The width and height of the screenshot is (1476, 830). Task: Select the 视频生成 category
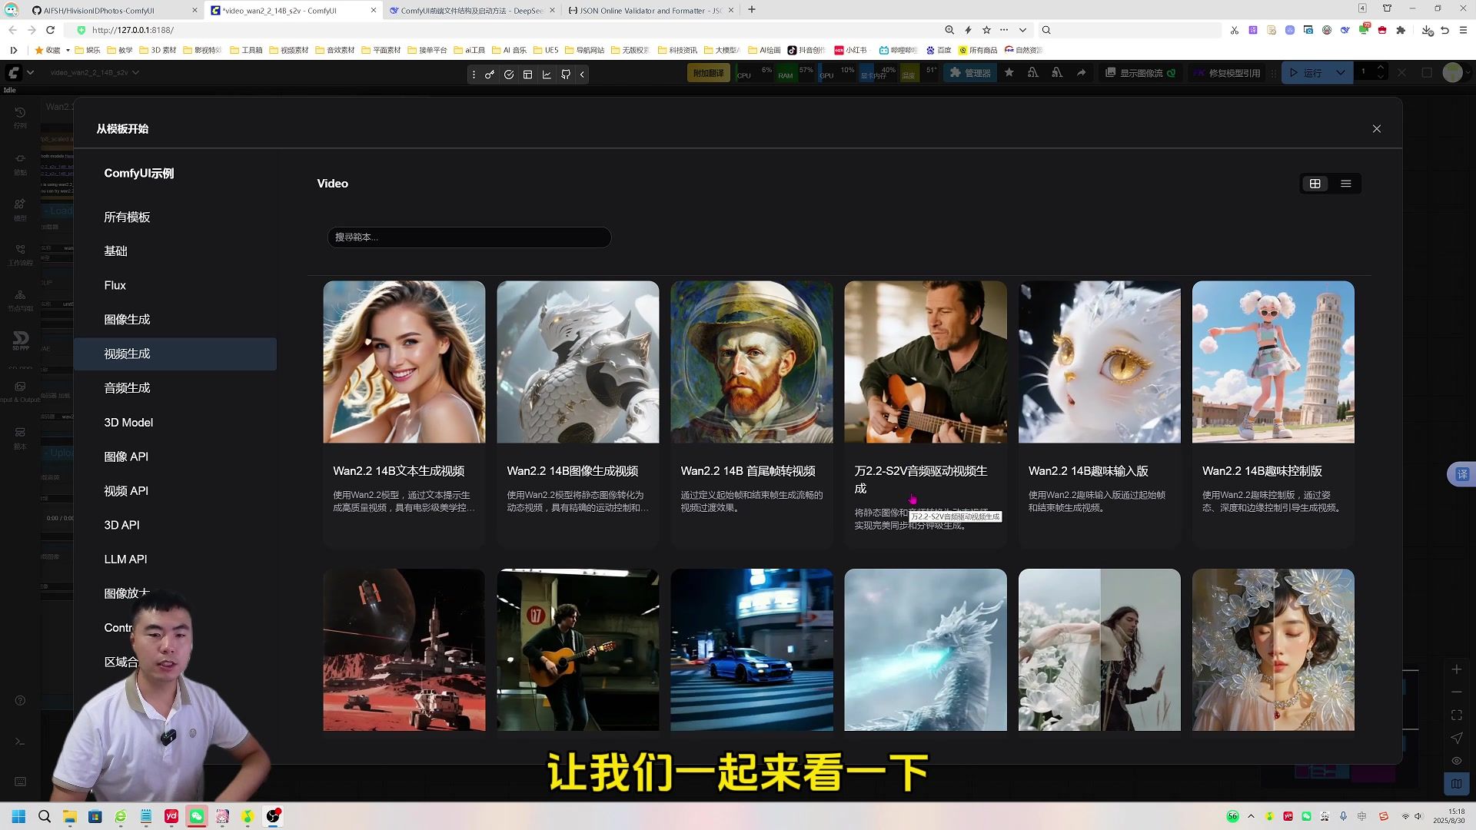coord(175,354)
